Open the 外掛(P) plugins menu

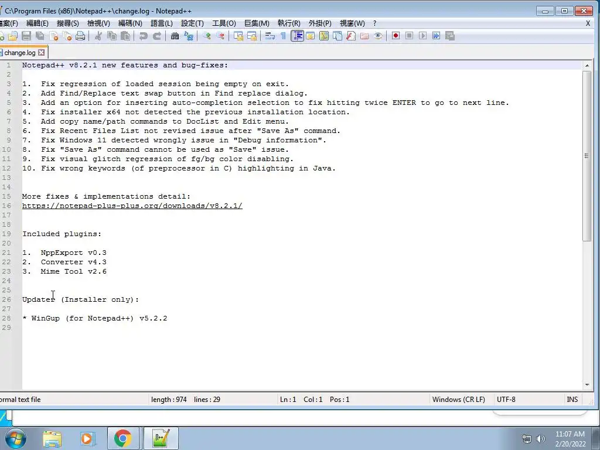pyautogui.click(x=320, y=23)
